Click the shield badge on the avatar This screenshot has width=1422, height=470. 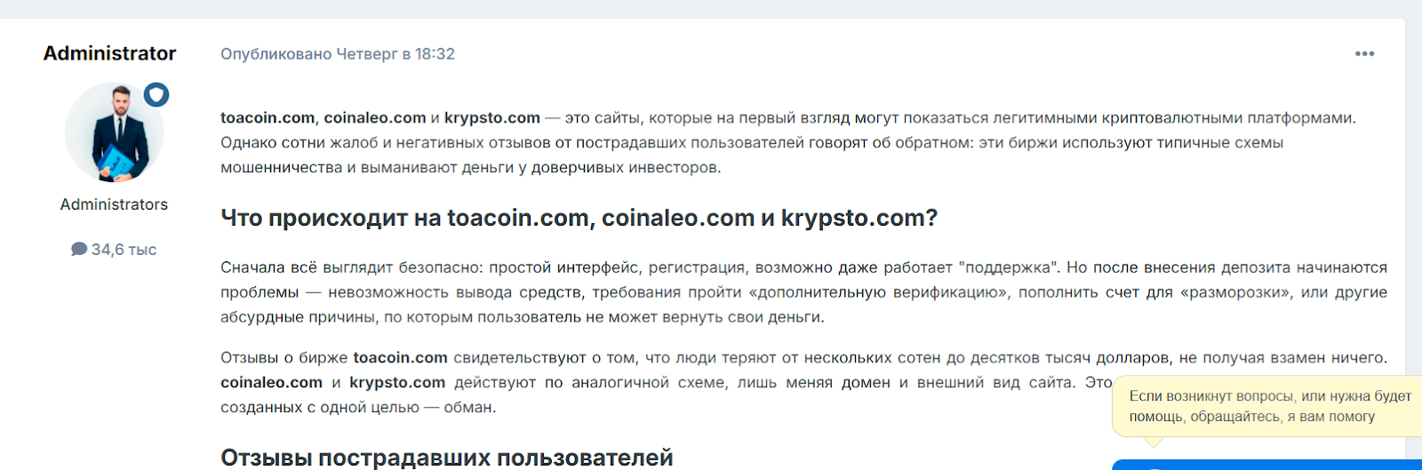(156, 95)
